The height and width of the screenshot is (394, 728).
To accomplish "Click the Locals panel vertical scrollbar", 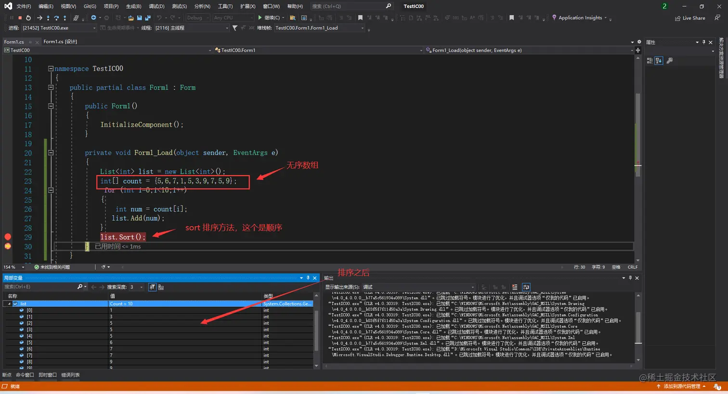I will pos(316,330).
